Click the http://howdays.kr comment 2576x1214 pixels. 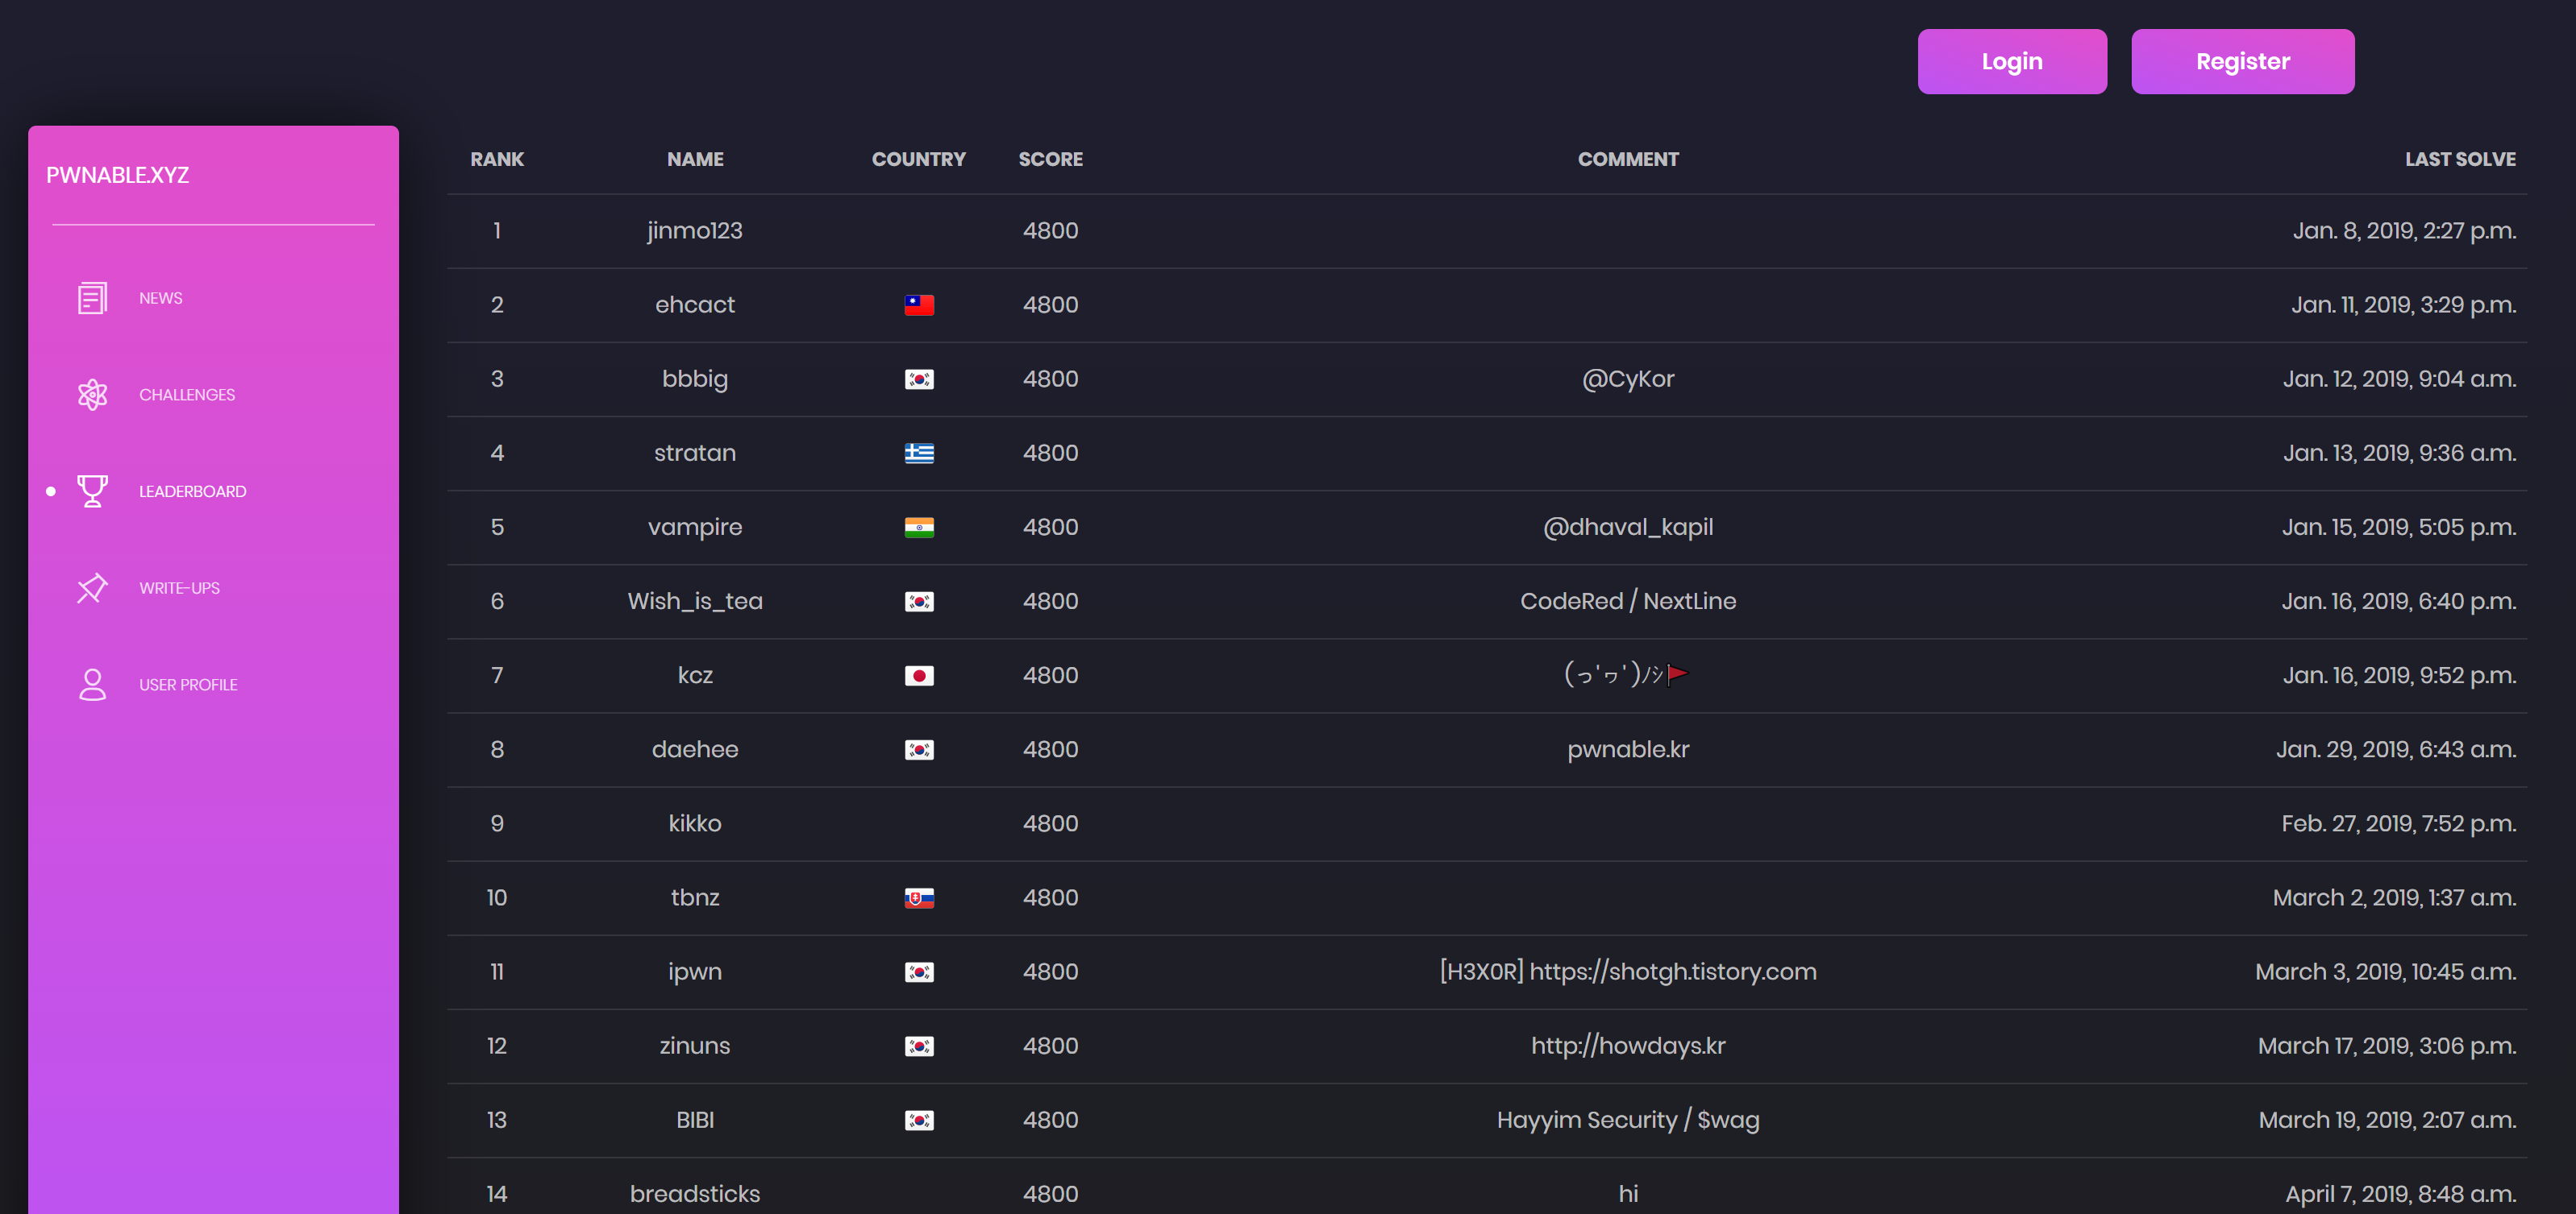pyautogui.click(x=1628, y=1046)
